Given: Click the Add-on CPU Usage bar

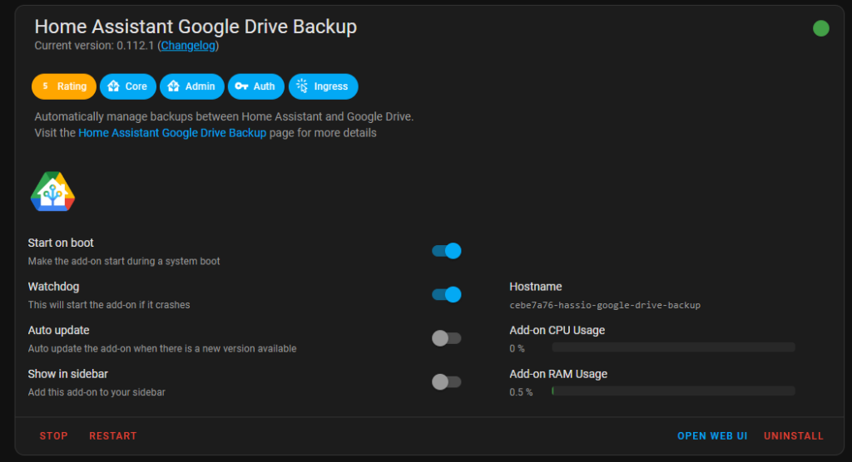Looking at the screenshot, I should coord(673,346).
